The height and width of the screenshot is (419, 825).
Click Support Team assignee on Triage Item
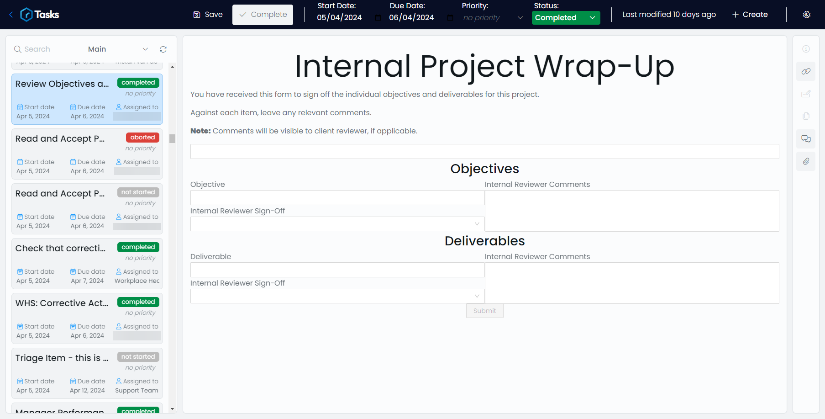(x=137, y=391)
